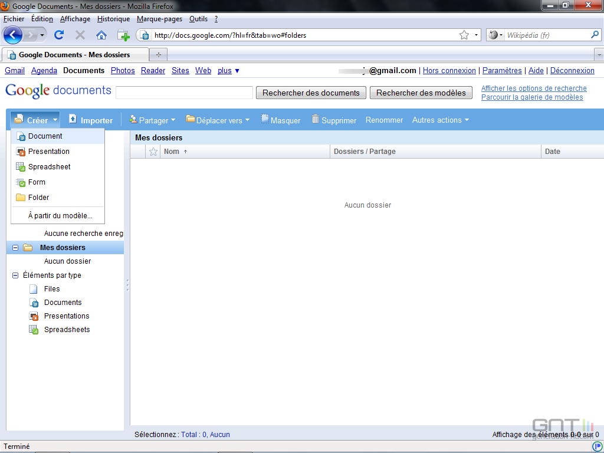Create a new Document from menu
Screen dimensions: 604x453
pyautogui.click(x=58, y=136)
